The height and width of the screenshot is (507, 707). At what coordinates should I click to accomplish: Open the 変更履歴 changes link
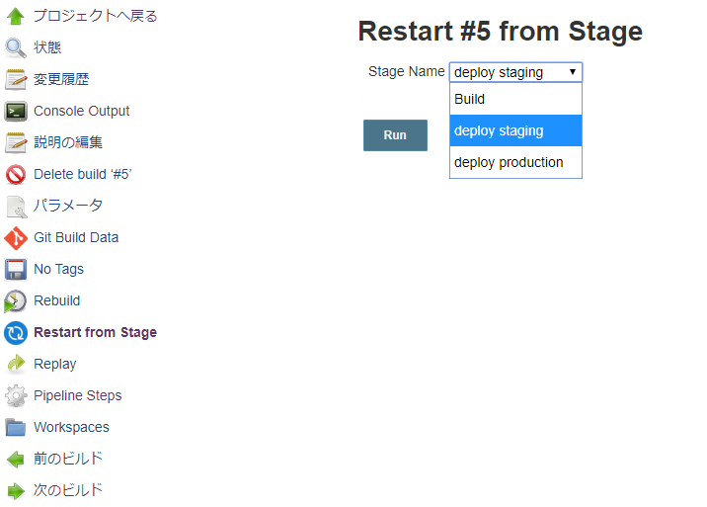(x=61, y=79)
